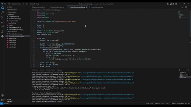
Task: Open the Go menu
Action: (23, 4)
